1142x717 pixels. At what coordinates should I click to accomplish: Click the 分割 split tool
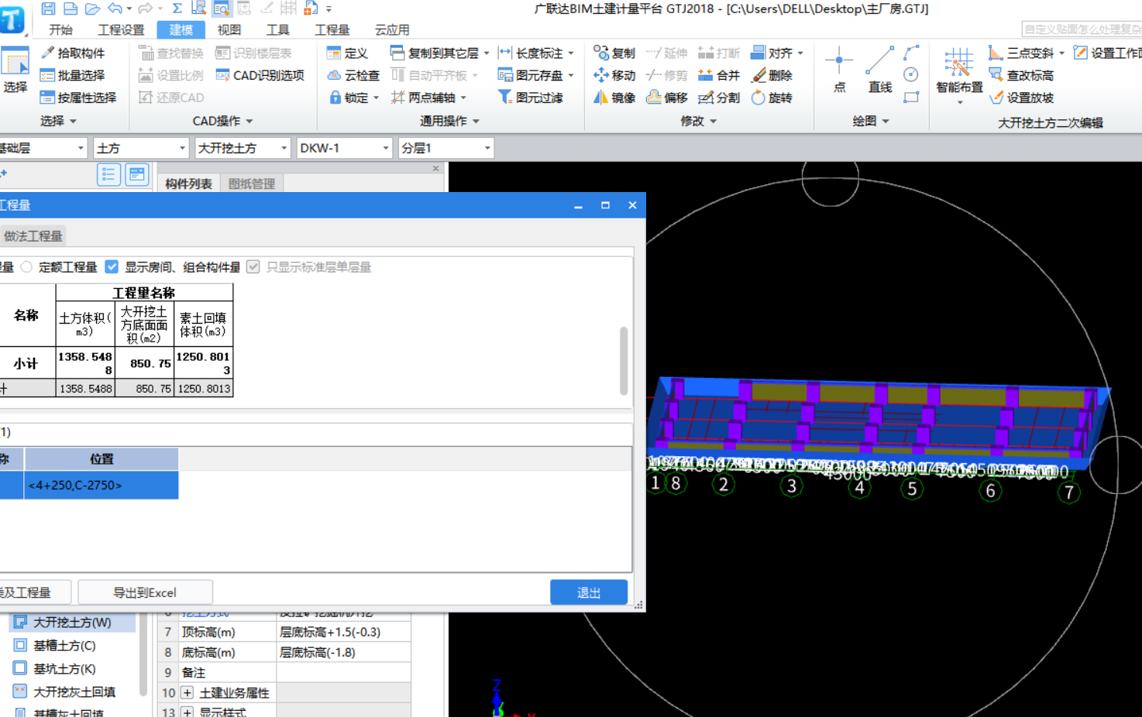click(719, 98)
